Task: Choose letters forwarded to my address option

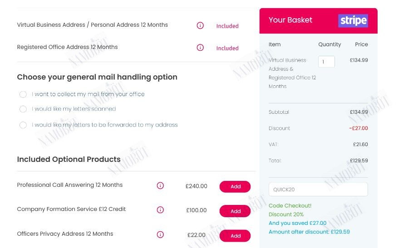Action: (23, 125)
